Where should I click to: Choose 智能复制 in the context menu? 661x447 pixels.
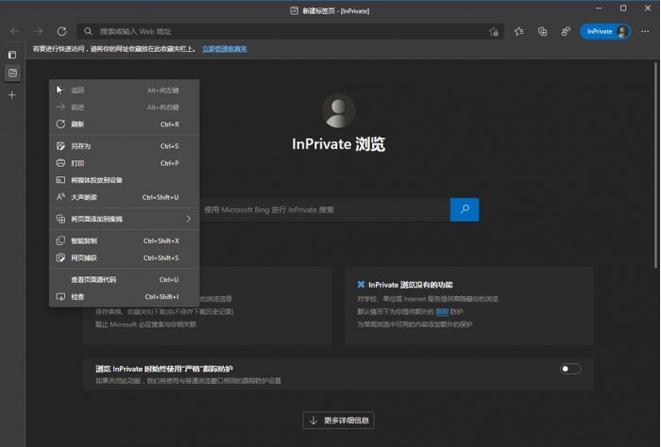pos(125,240)
